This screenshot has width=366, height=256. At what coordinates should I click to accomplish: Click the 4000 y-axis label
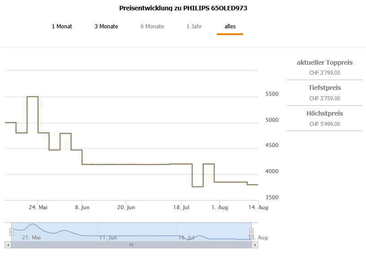pos(272,171)
